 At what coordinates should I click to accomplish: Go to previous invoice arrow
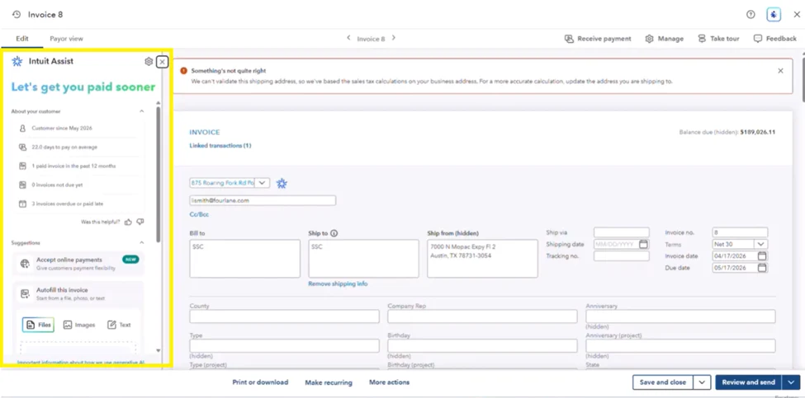coord(348,38)
